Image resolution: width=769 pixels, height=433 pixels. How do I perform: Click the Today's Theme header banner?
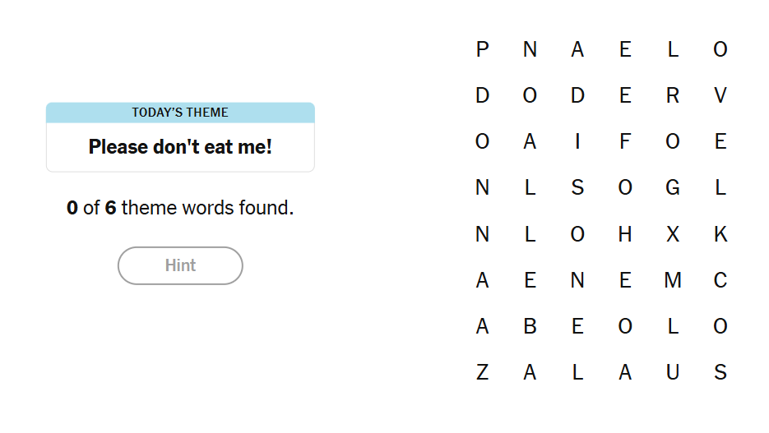point(180,113)
